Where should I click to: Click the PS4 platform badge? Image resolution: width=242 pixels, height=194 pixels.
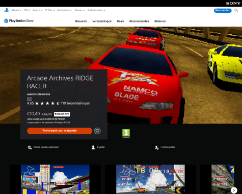[30, 99]
